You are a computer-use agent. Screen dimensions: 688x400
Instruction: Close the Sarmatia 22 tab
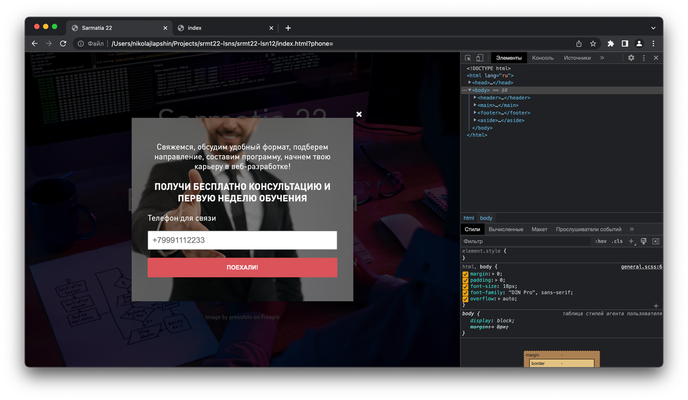coord(166,28)
